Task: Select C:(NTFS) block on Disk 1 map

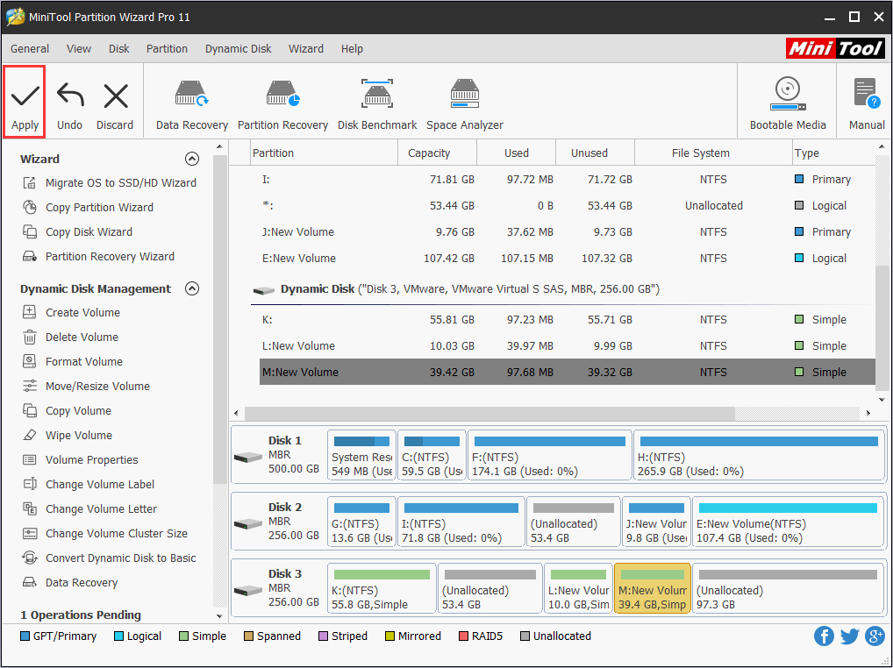Action: 432,456
